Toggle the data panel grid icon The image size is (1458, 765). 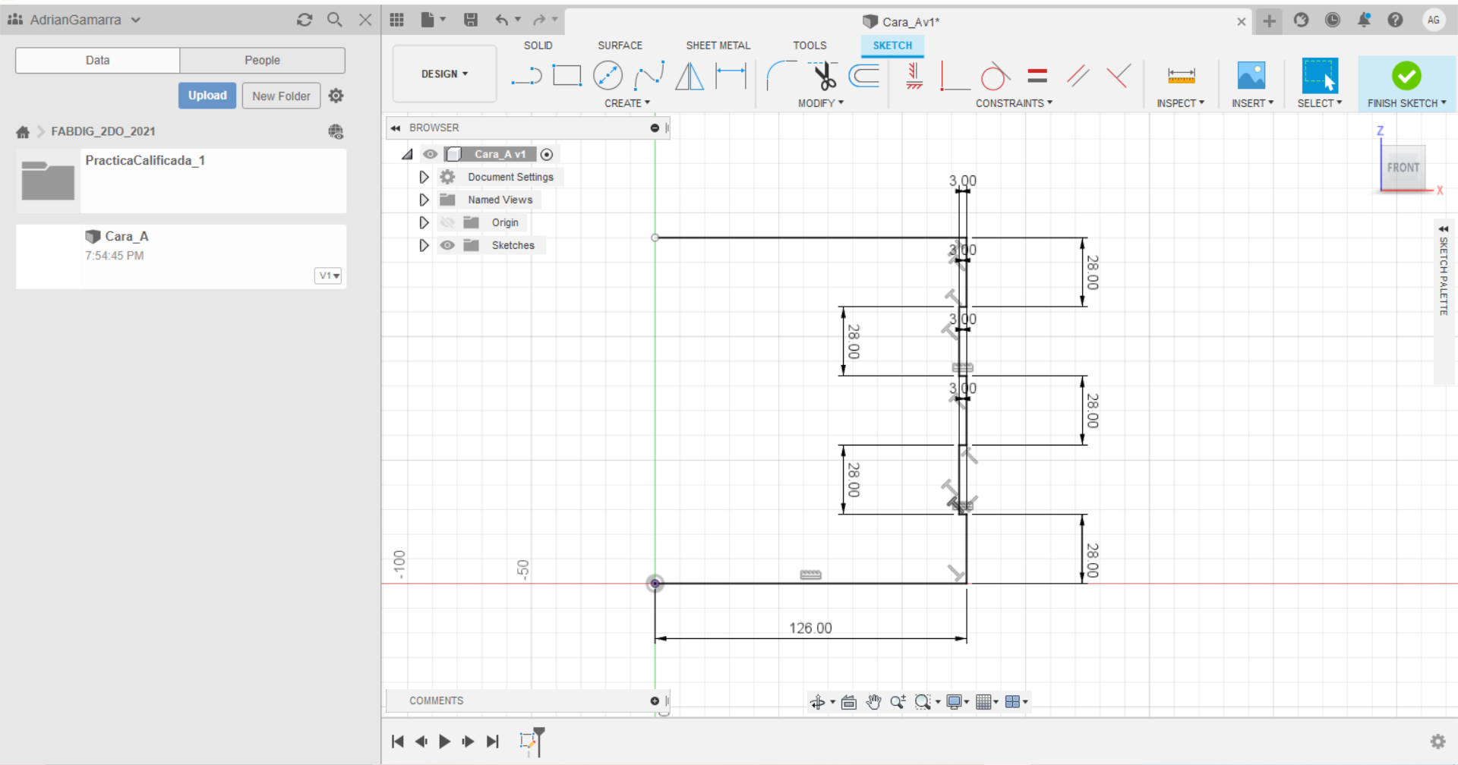(396, 20)
